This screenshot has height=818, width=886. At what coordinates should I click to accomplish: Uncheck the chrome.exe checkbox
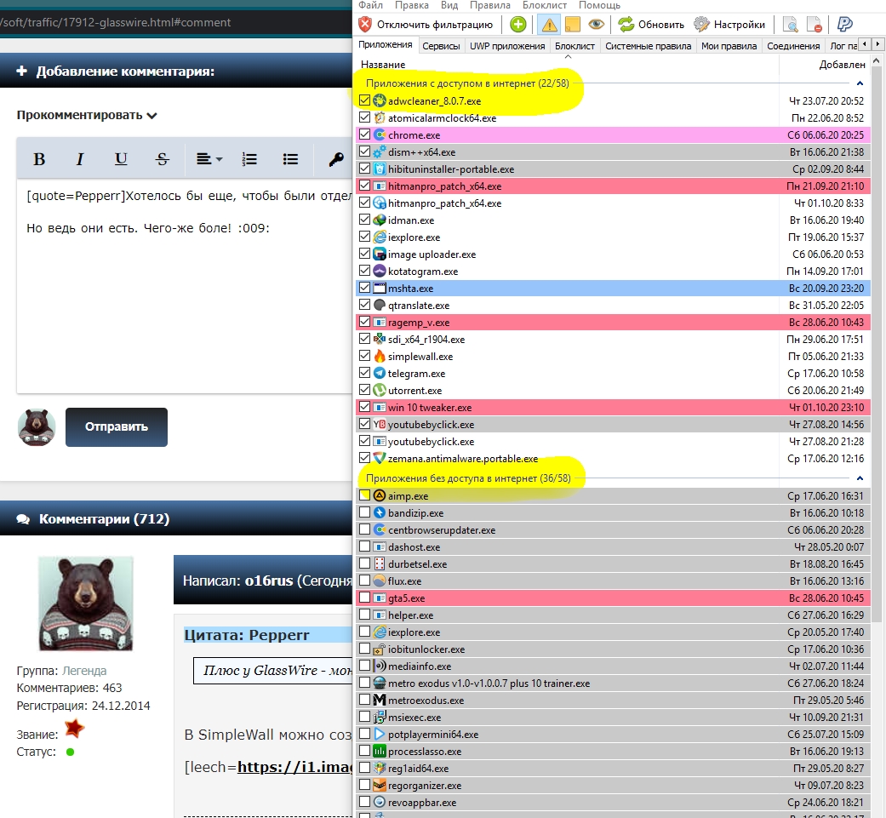point(365,134)
